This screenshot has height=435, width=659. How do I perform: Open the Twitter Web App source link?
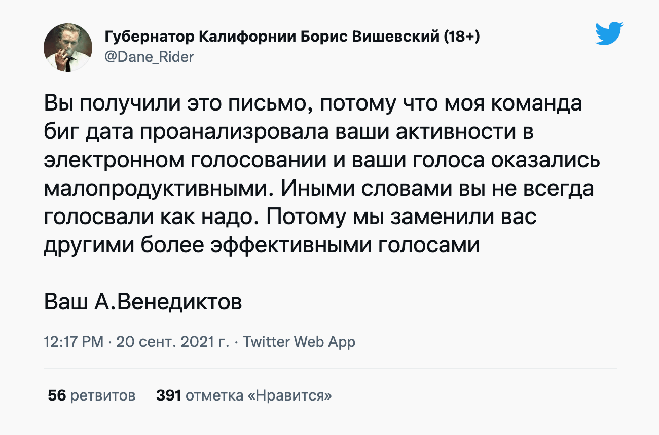(299, 342)
